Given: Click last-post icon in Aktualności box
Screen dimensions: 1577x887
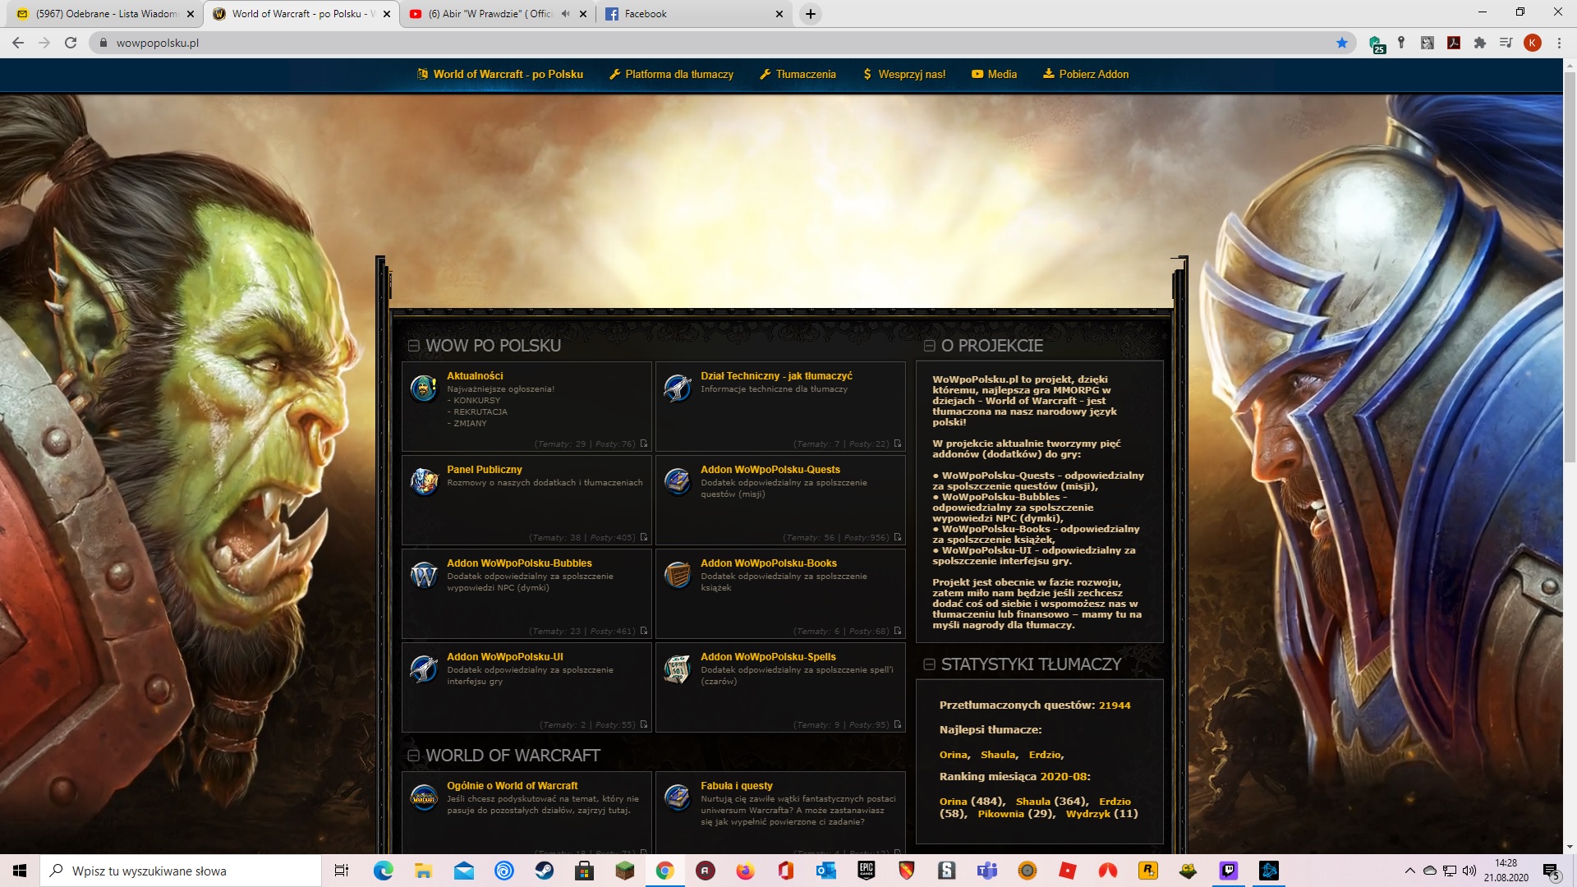Looking at the screenshot, I should coord(644,443).
